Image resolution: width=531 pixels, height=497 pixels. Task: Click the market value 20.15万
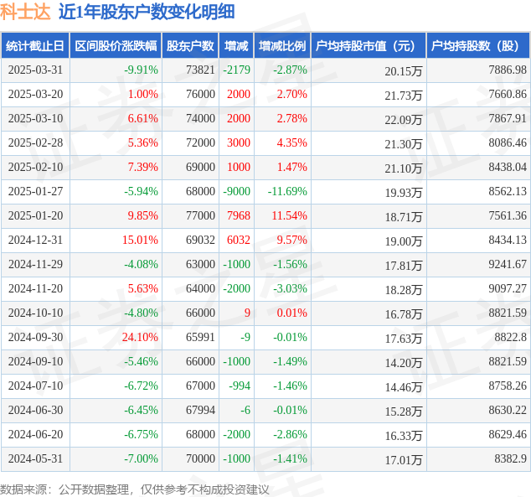(x=404, y=71)
